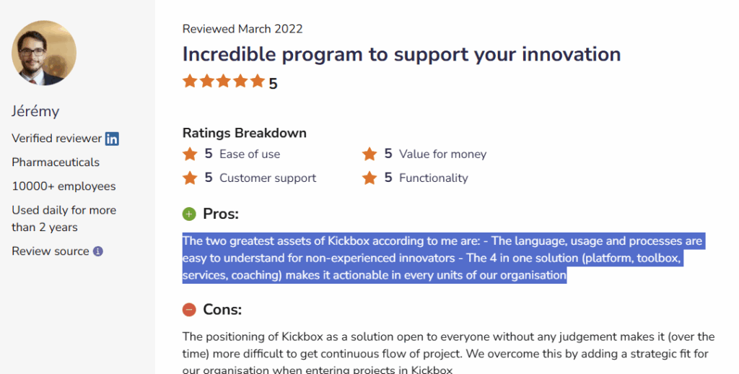Click the 'Ratings Breakdown' heading

[x=244, y=133]
